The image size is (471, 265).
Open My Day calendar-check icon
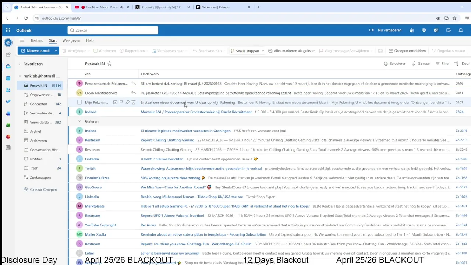(448, 30)
